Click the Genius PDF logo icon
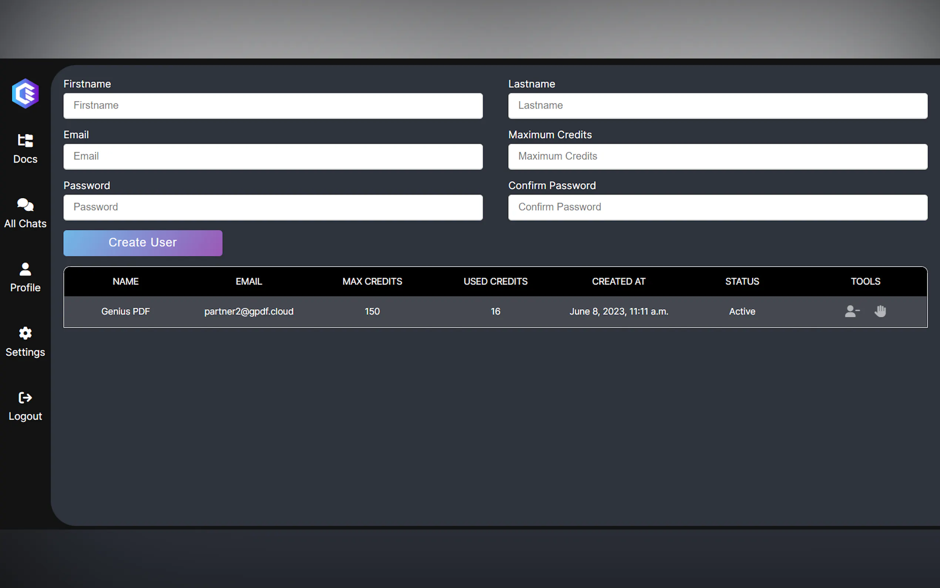 click(25, 94)
